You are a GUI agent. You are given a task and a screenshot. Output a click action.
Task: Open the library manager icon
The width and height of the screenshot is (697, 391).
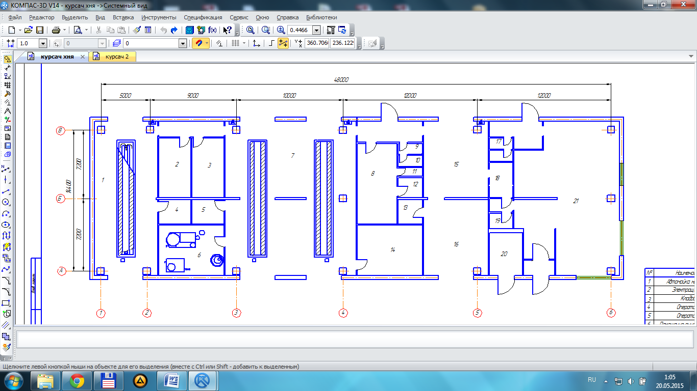(189, 30)
